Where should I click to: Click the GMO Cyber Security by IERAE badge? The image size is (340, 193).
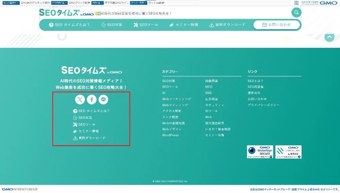click(288, 152)
